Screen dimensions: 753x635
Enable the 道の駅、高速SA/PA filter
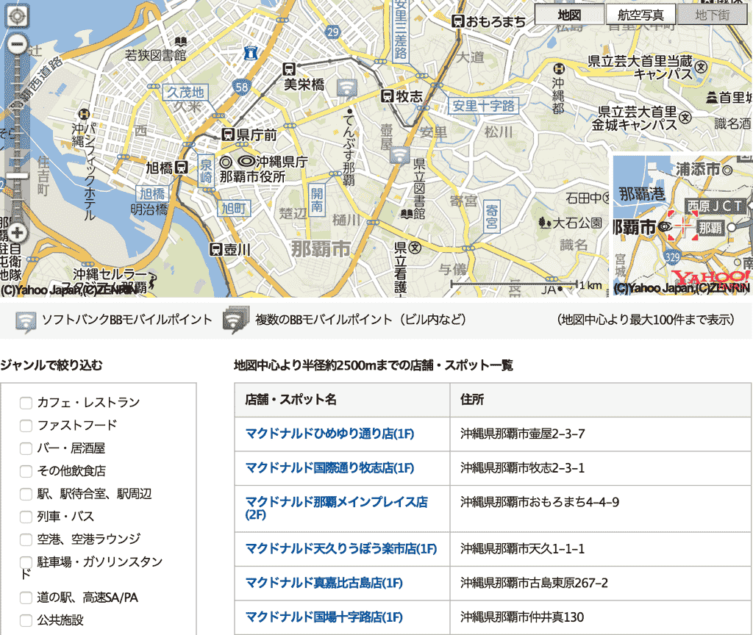pyautogui.click(x=26, y=598)
